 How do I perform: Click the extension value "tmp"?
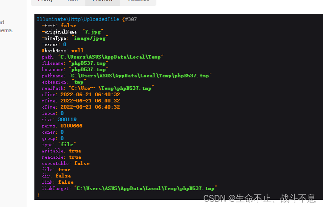point(79,82)
